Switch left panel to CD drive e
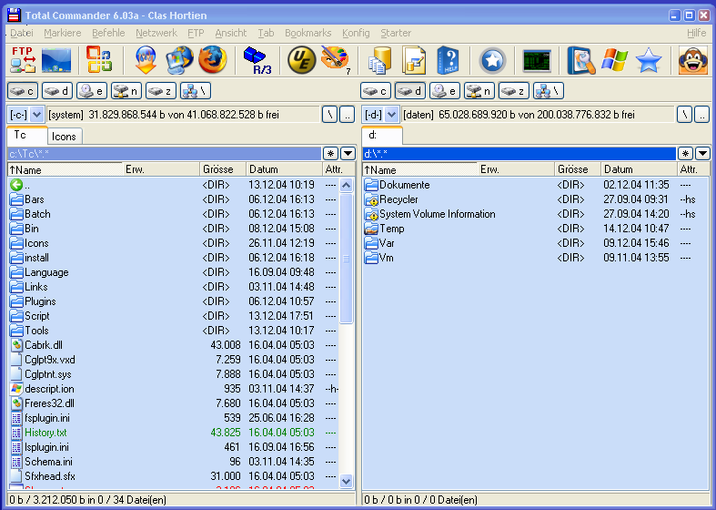The height and width of the screenshot is (510, 716). (91, 91)
